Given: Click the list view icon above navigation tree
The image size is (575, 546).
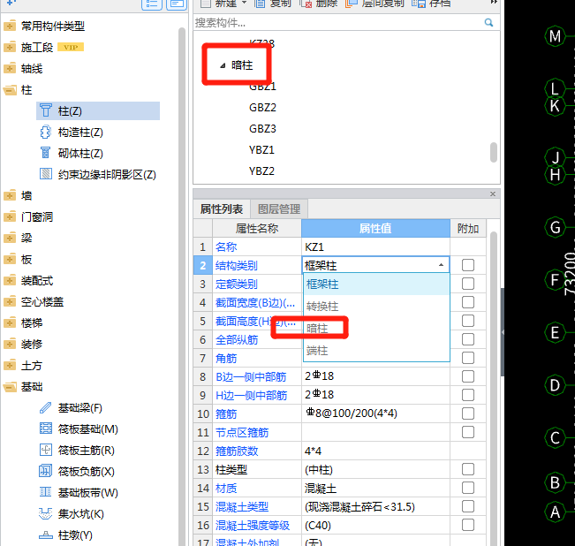Looking at the screenshot, I should coord(152,4).
